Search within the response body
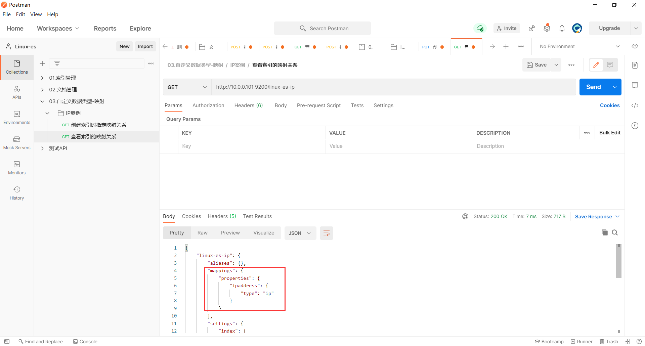645x346 pixels. (615, 232)
